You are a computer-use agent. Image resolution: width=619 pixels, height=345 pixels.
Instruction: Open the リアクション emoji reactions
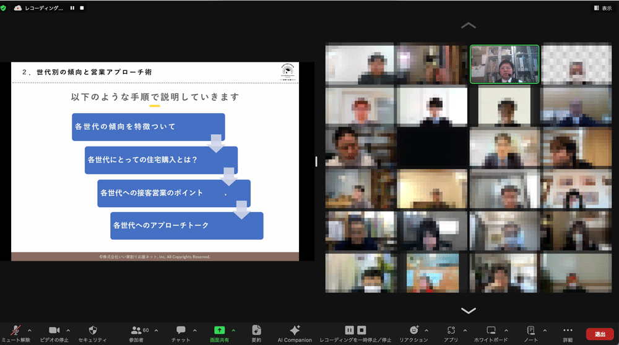(x=413, y=331)
